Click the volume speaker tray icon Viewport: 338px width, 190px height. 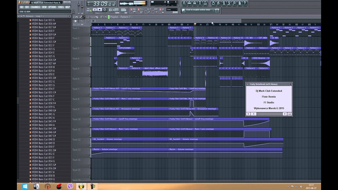tap(301, 187)
